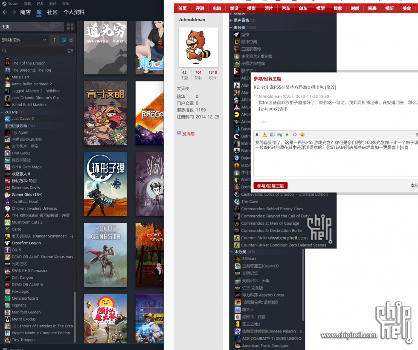Click the magnifier search icon in Steam library
Screen dimensions: 418x350
pyautogui.click(x=5, y=51)
